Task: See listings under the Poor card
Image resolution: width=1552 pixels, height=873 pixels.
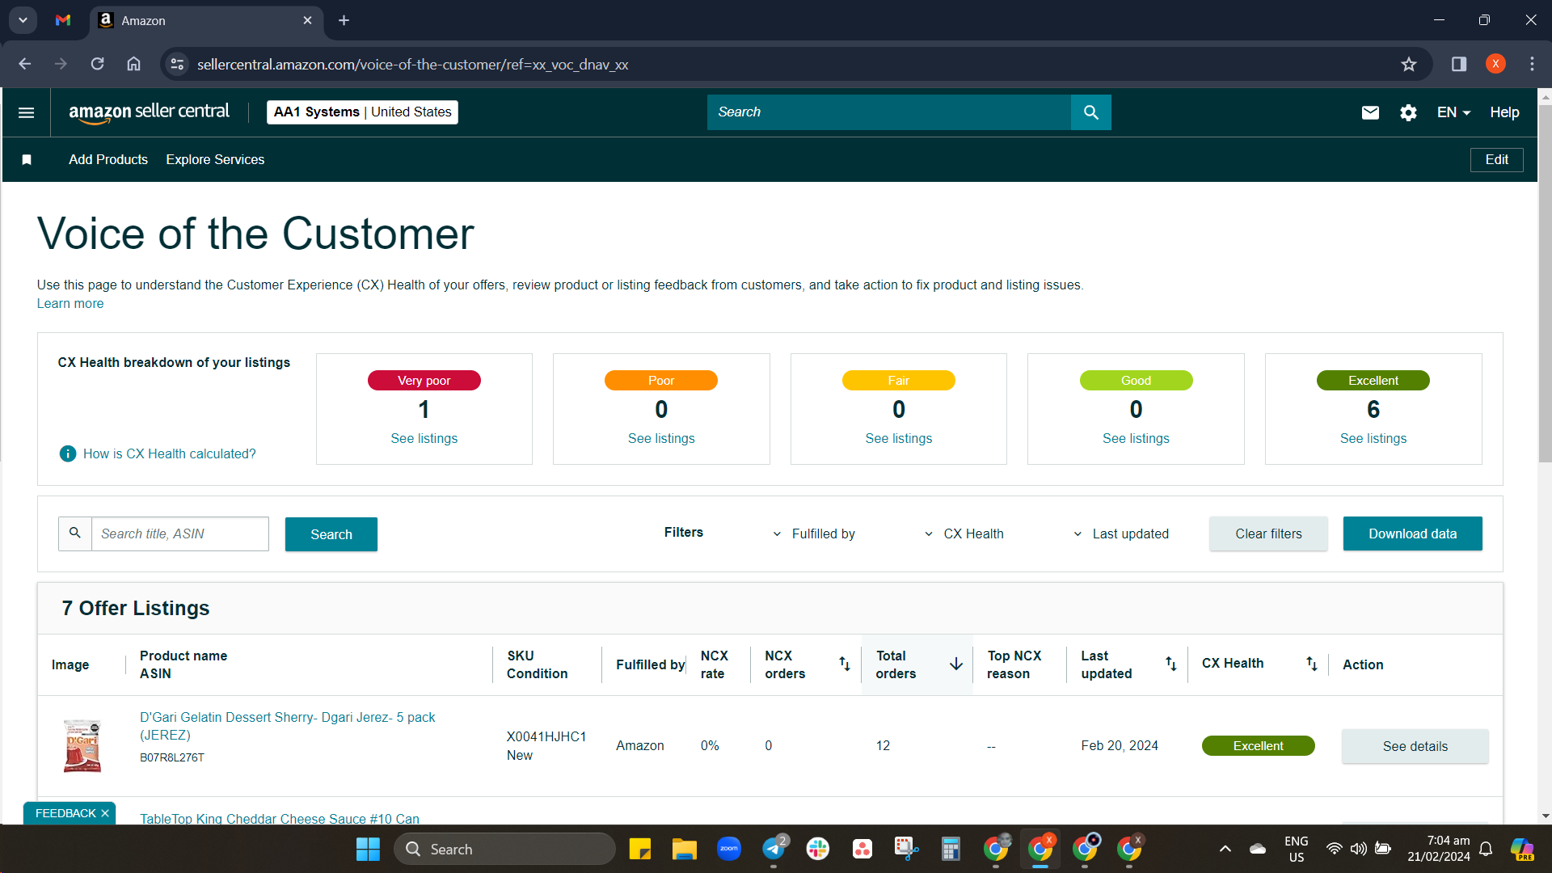Action: 661,438
